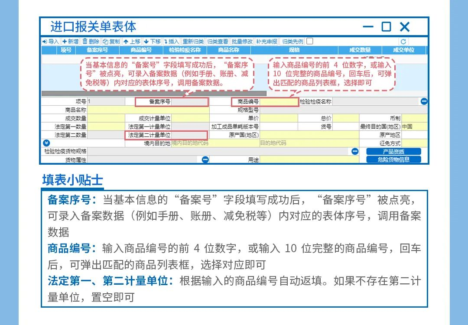Click the 重新归类 toolbar button
Image resolution: width=468 pixels, height=325 pixels.
tap(193, 42)
